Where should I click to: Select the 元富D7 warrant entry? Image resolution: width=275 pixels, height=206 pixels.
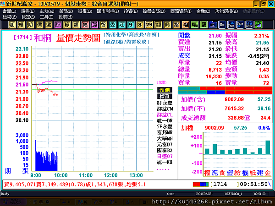[x=165, y=145]
